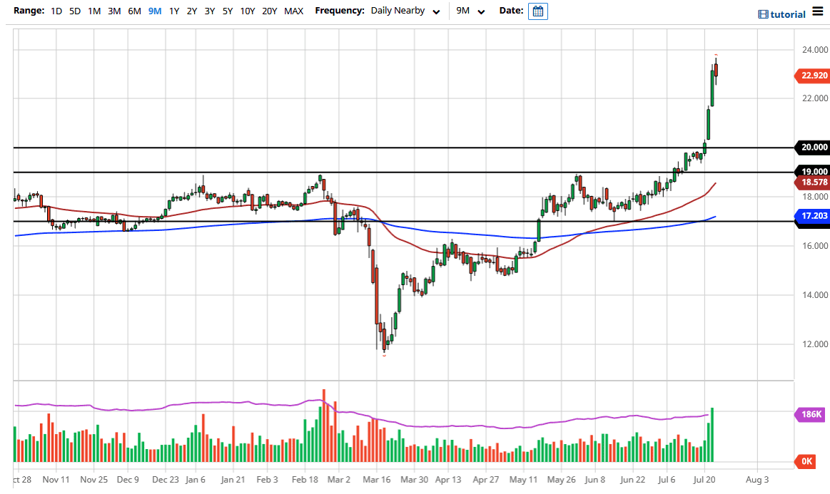Image resolution: width=830 pixels, height=494 pixels.
Task: Expand the 9M period dropdown
Action: (x=471, y=11)
